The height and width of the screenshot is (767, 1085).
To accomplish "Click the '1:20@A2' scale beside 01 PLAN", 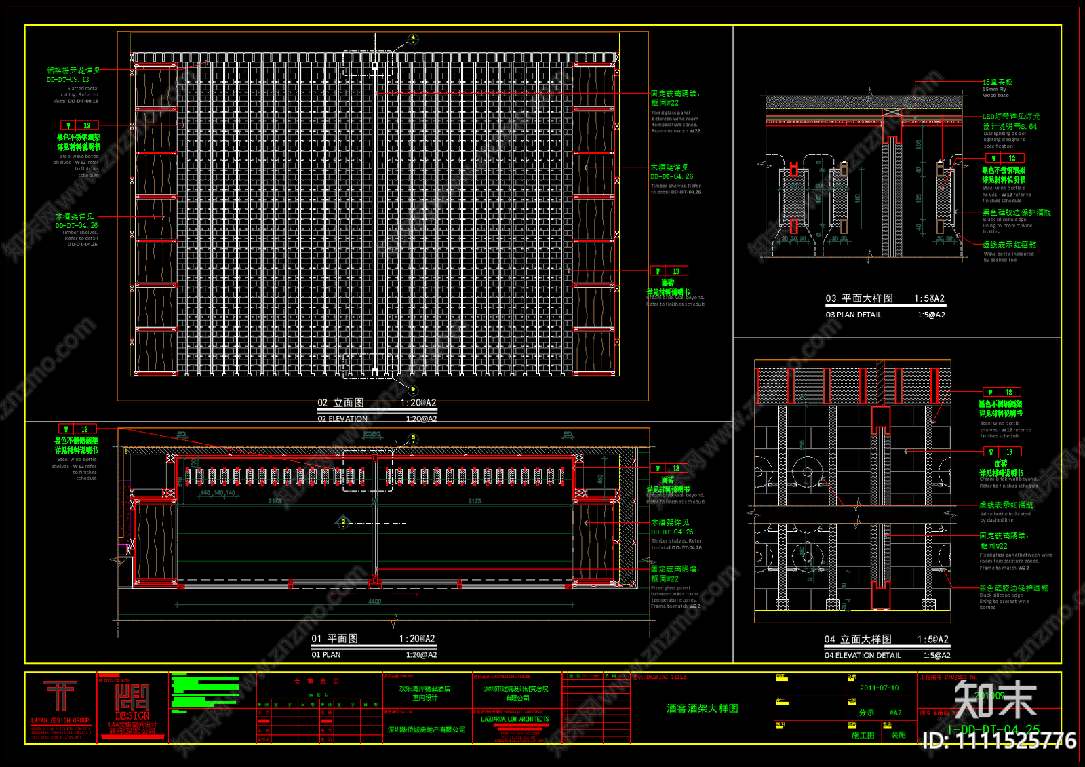I will [x=421, y=655].
